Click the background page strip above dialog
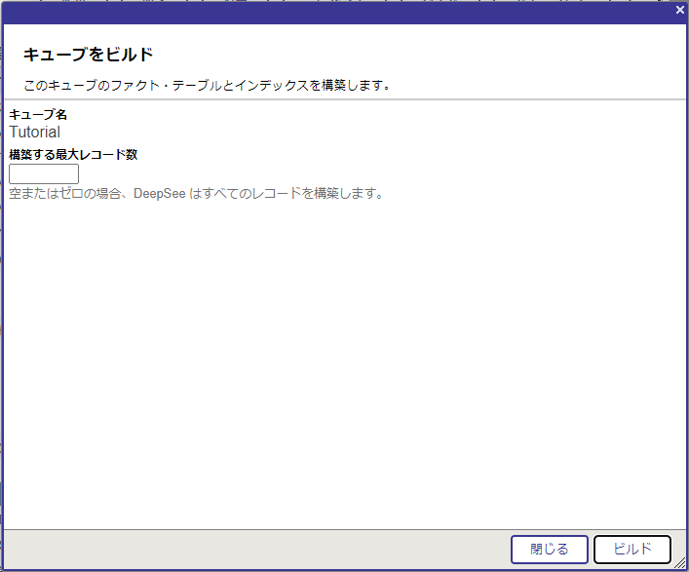The height and width of the screenshot is (572, 689). [x=341, y=1]
